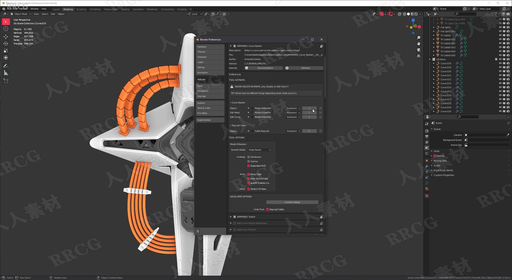Disable the Expanded HUD checkbox
512x280 pixels.
(x=249, y=166)
